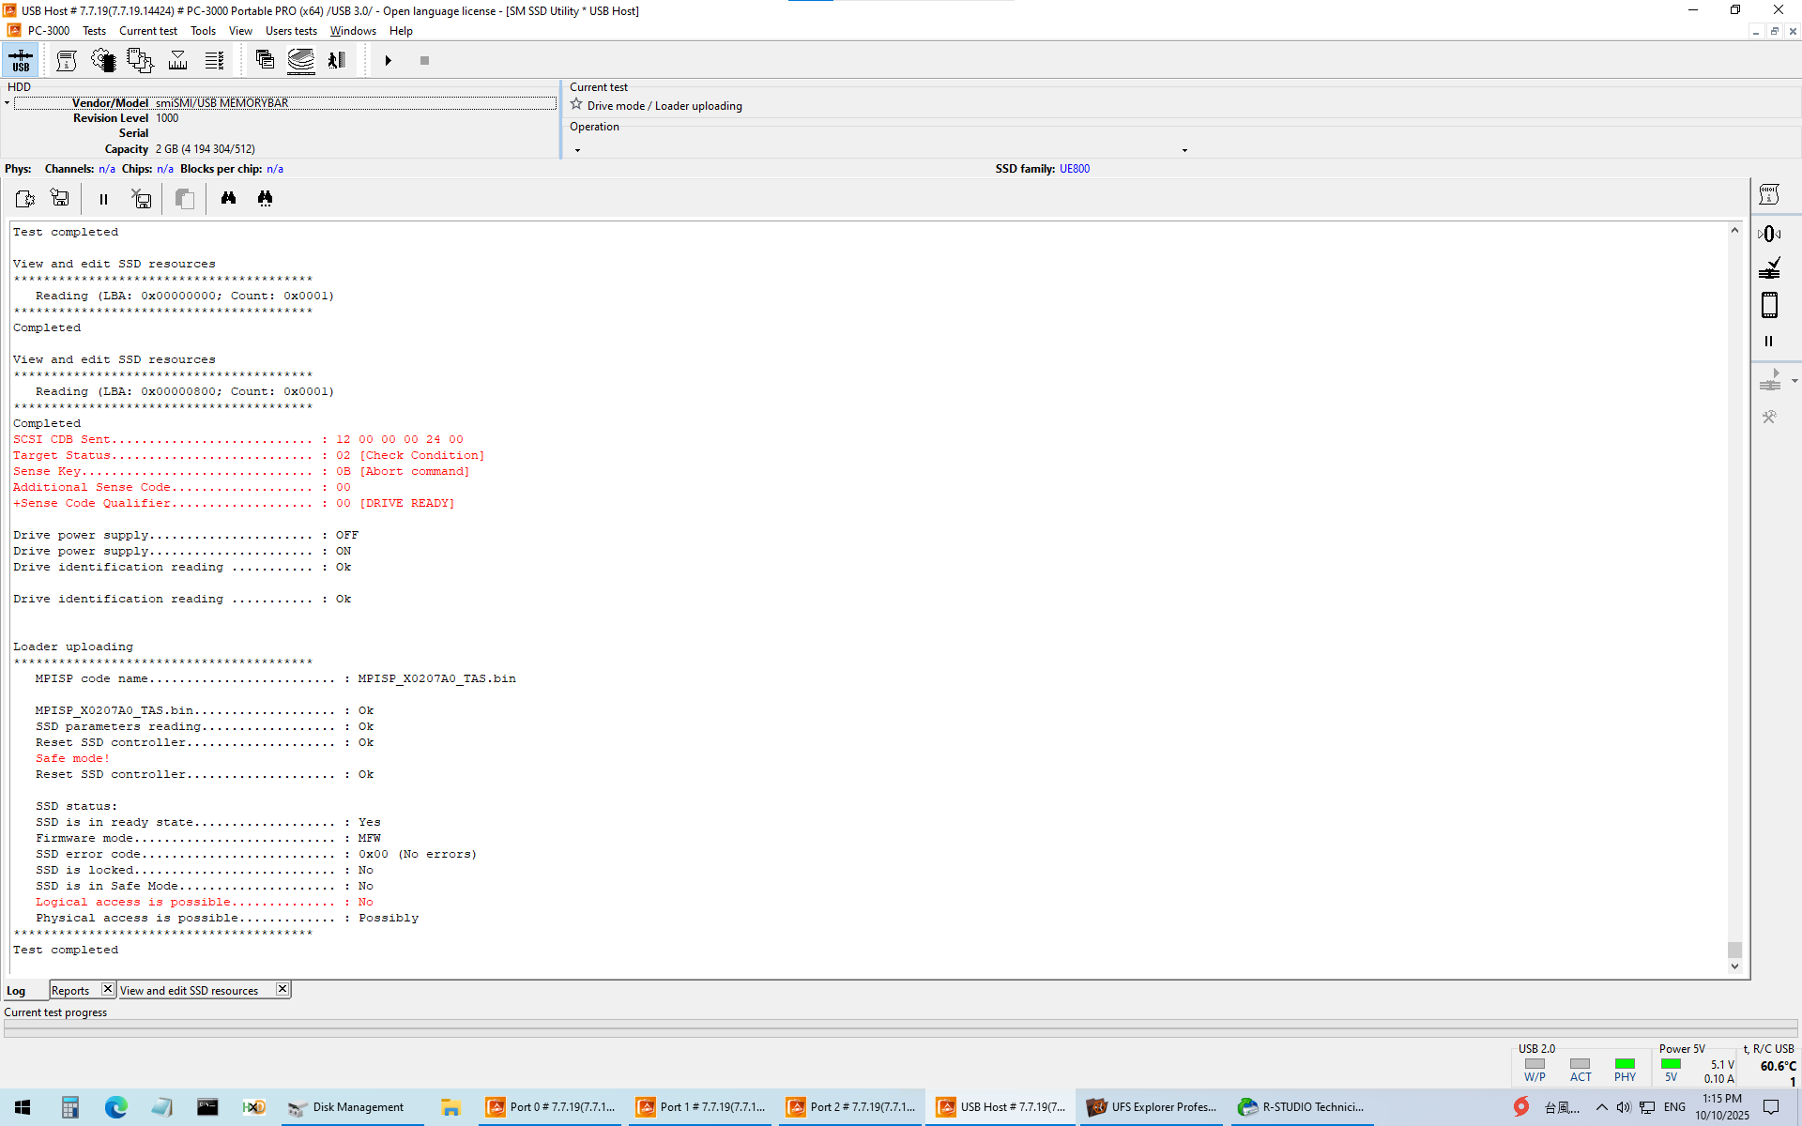Expand the dropdown arrow next to the grayed sidebar play icon

[x=1794, y=381]
